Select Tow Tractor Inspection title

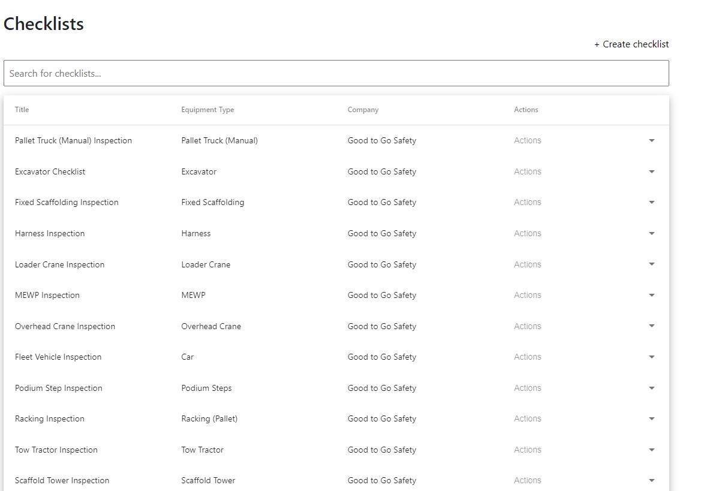[x=56, y=450]
